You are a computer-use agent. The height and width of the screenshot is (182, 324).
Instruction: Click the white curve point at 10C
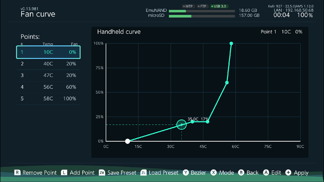(x=128, y=141)
